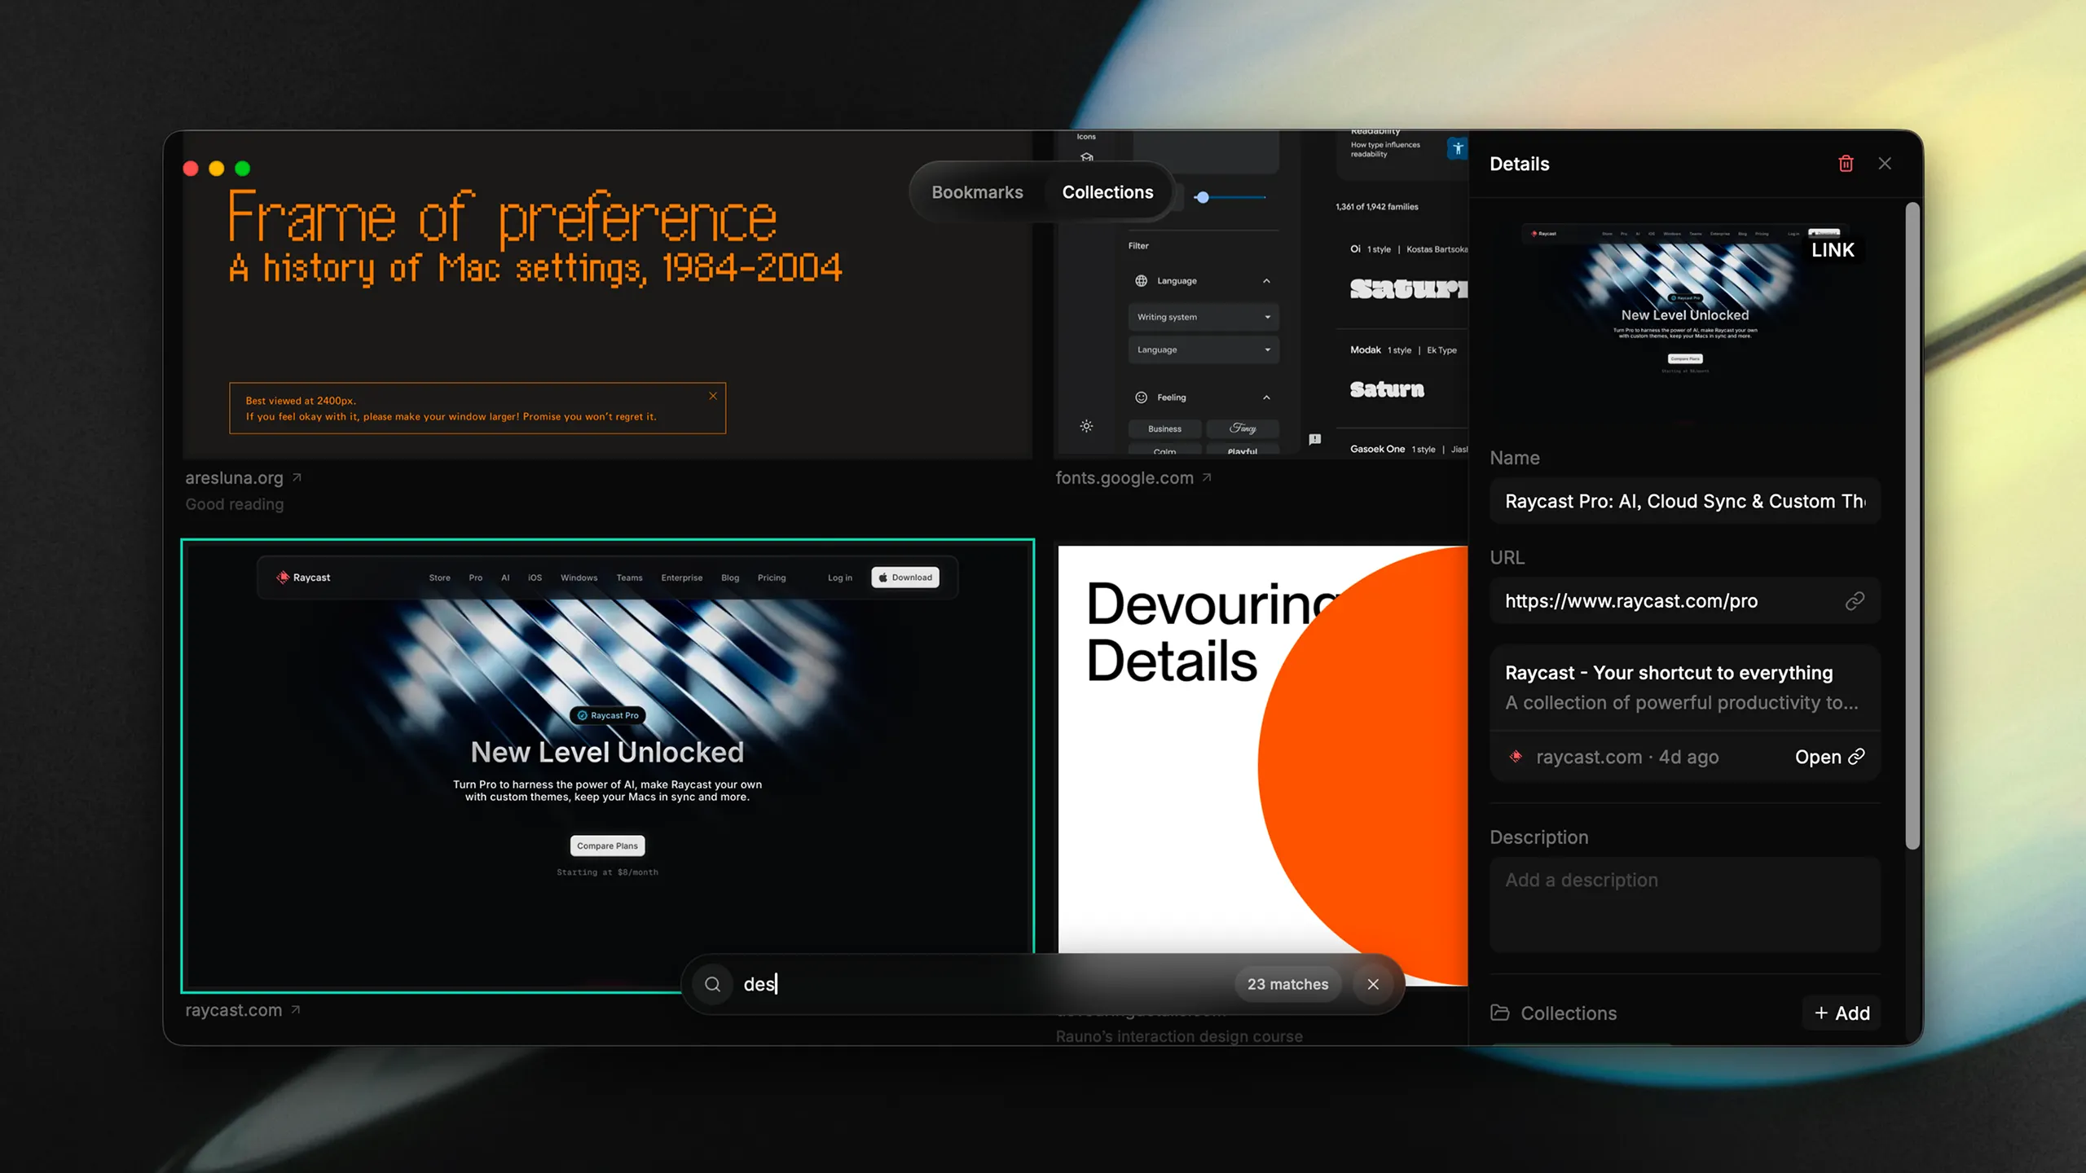Viewport: 2086px width, 1173px height.
Task: Click the arrow icon beside raycast.com caption
Action: (x=296, y=1009)
